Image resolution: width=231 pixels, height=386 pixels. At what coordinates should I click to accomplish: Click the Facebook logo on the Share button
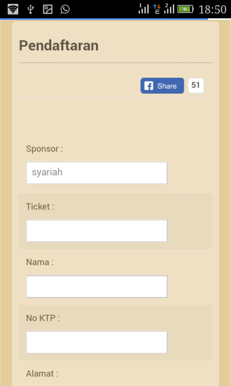coord(149,86)
